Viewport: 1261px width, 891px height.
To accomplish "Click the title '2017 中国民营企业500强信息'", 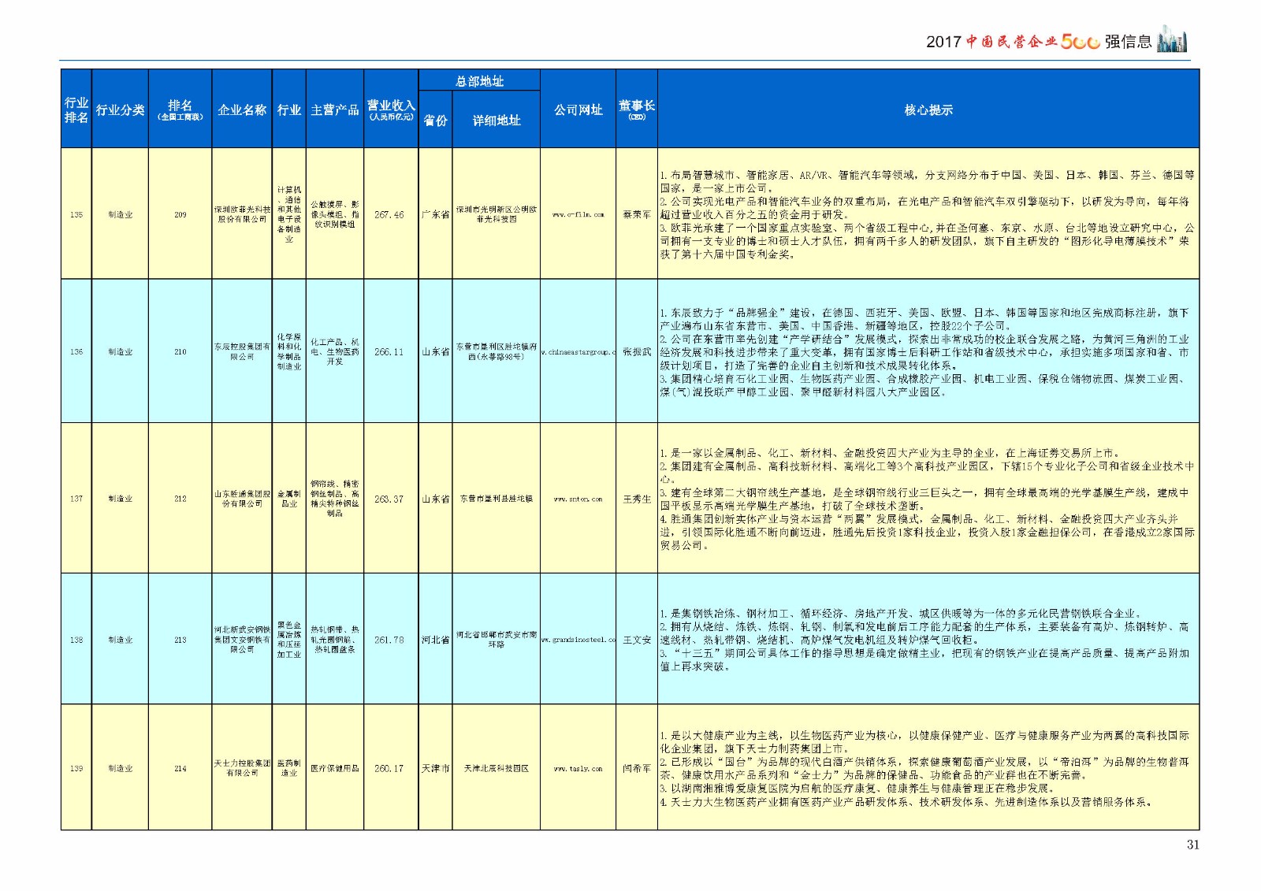I will tap(1039, 42).
